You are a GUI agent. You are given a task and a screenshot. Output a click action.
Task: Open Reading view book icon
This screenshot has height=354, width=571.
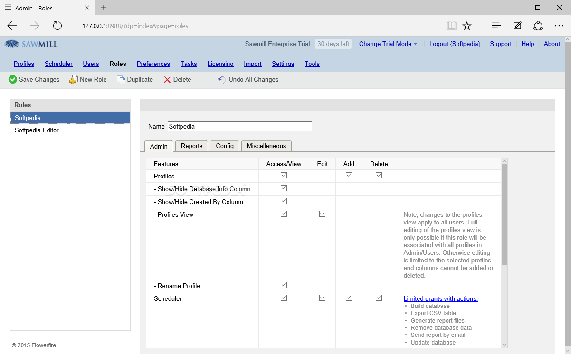coord(451,26)
